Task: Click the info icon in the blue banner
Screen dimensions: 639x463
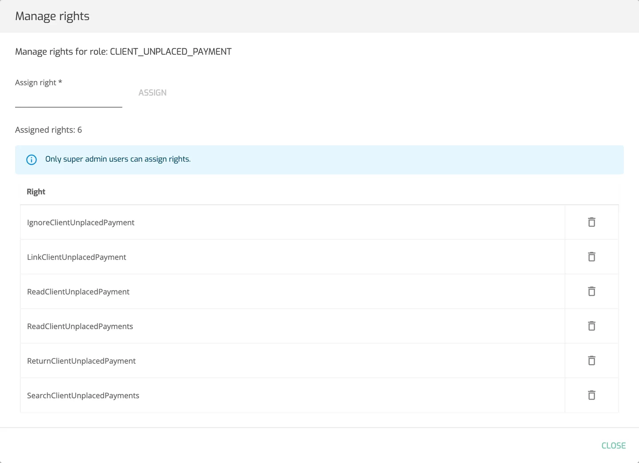Action: (32, 160)
